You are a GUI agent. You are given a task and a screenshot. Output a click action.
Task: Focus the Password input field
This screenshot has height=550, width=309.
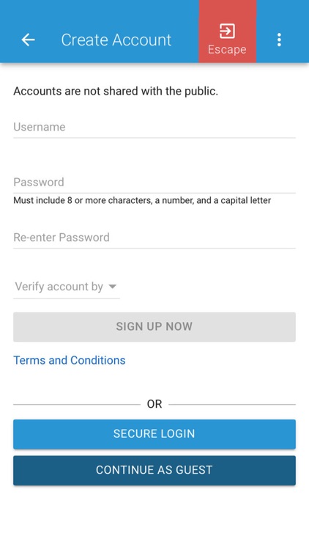pyautogui.click(x=154, y=182)
